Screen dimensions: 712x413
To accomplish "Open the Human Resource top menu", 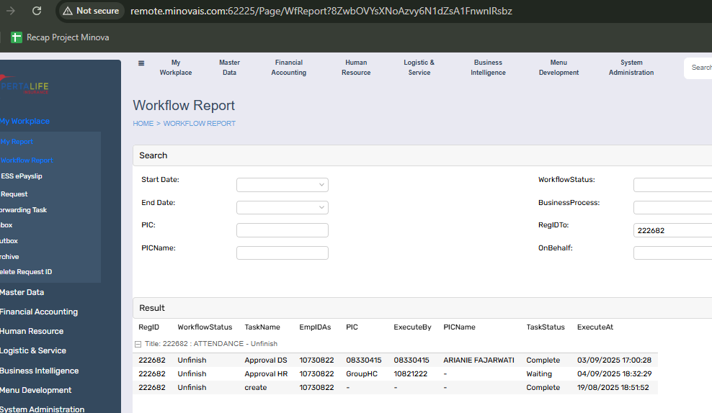I will coord(356,68).
